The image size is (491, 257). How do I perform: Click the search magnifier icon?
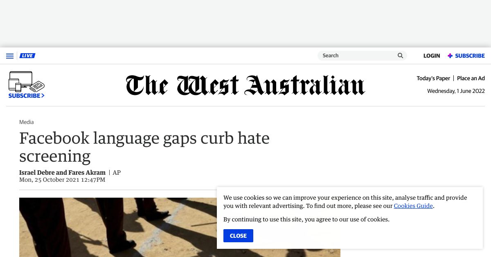(400, 56)
